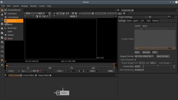Open the Render menu
The image size is (178, 100).
[33, 6]
